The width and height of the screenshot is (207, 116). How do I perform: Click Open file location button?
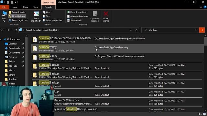[95, 16]
